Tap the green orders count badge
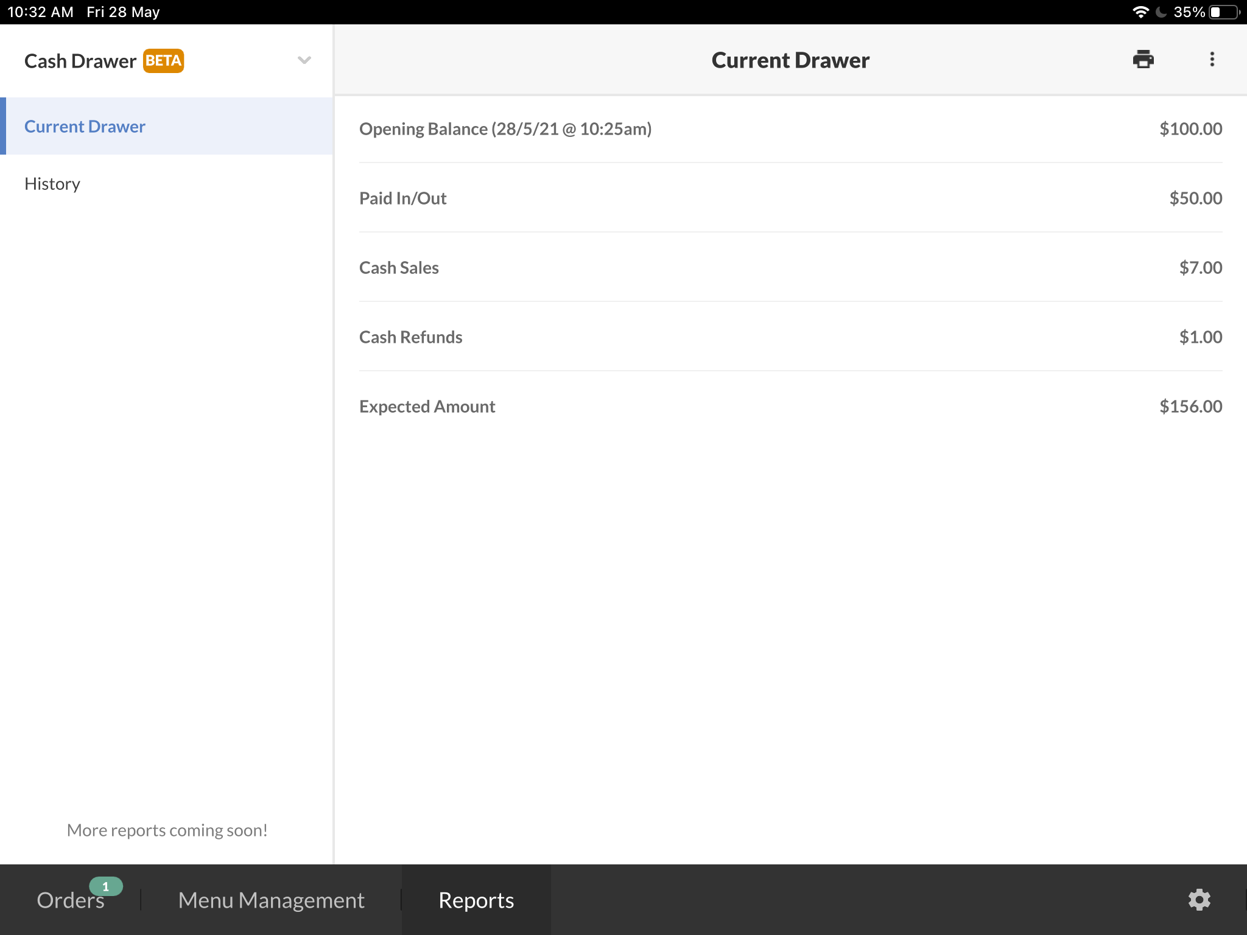 [106, 886]
